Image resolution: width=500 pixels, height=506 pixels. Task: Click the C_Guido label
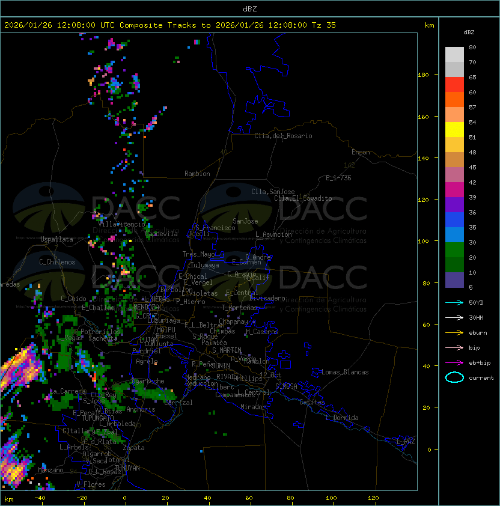(x=73, y=299)
